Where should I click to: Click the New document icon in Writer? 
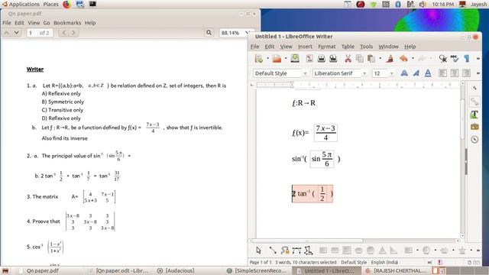(259, 58)
